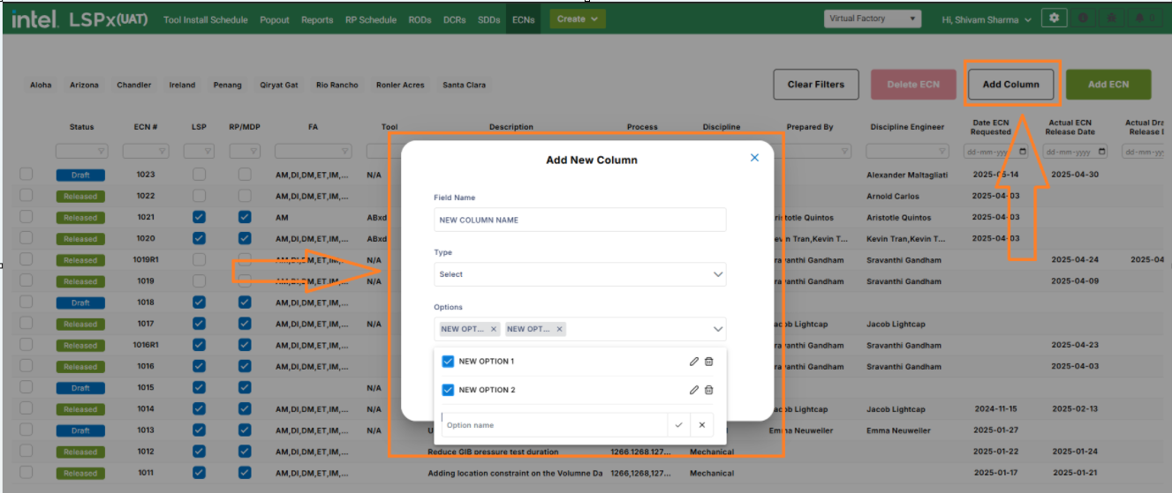Click the Field Name input box

(580, 220)
